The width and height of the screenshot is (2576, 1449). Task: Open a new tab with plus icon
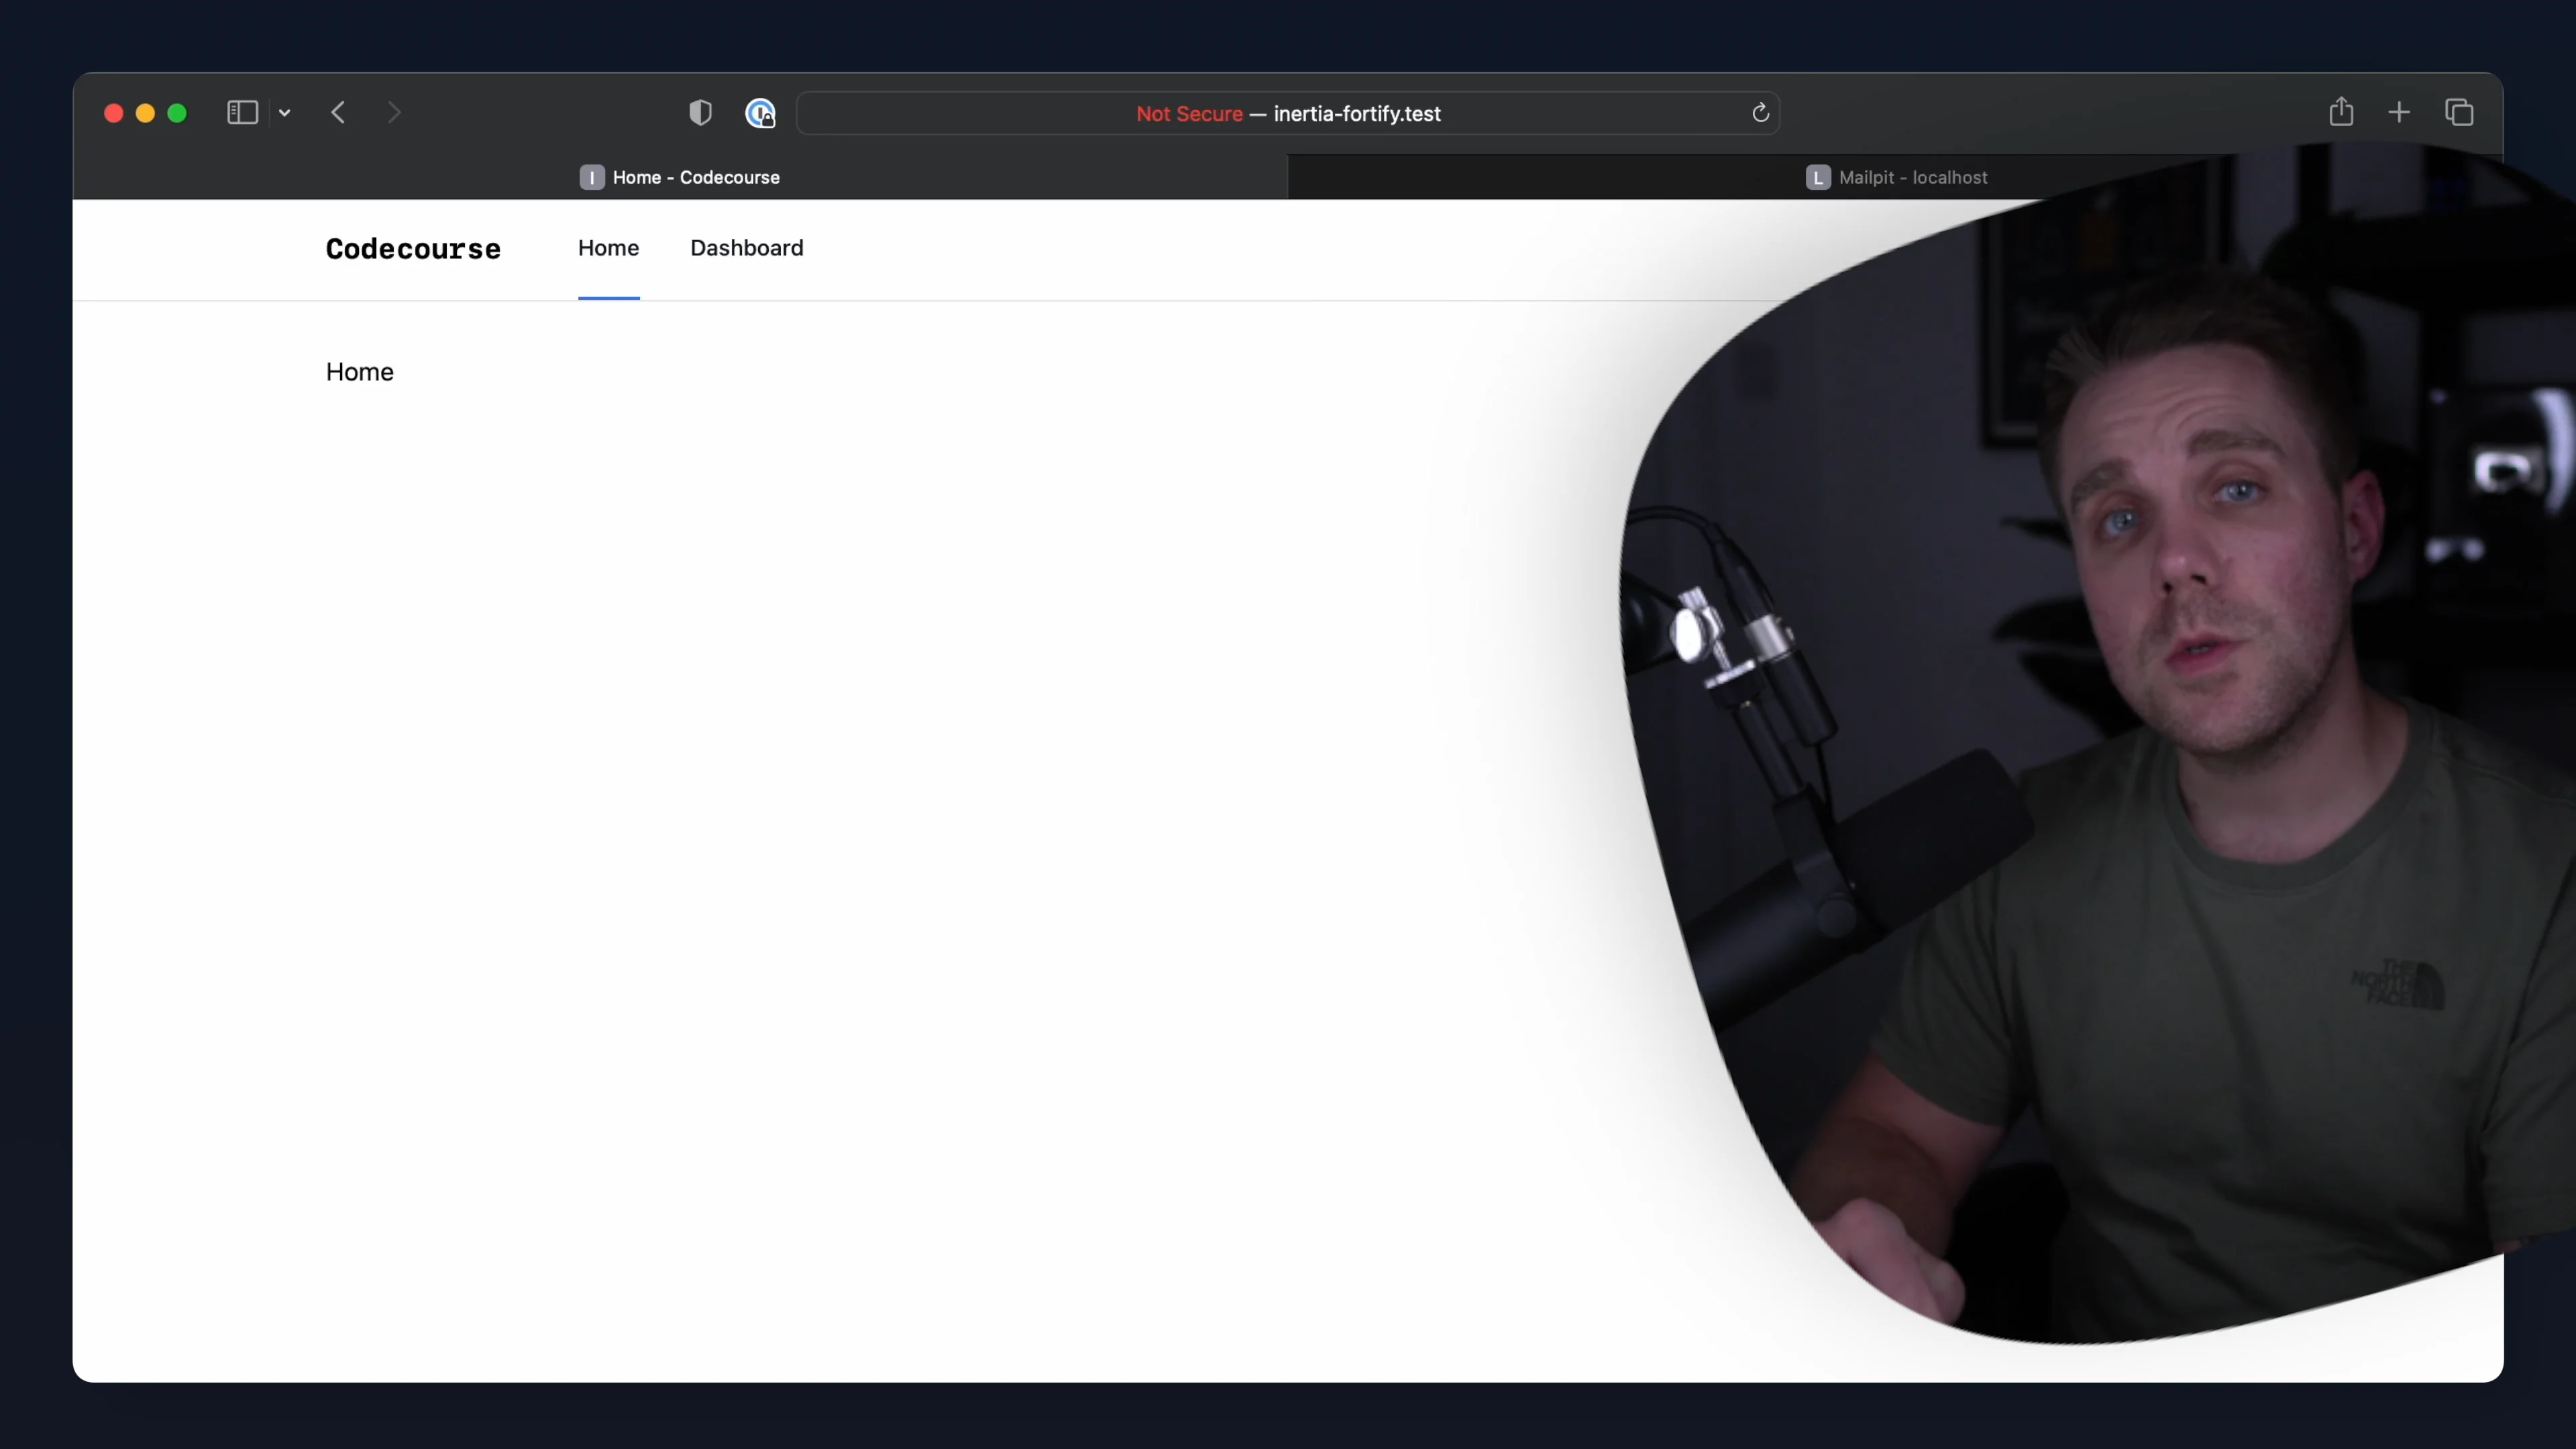[x=2399, y=113]
